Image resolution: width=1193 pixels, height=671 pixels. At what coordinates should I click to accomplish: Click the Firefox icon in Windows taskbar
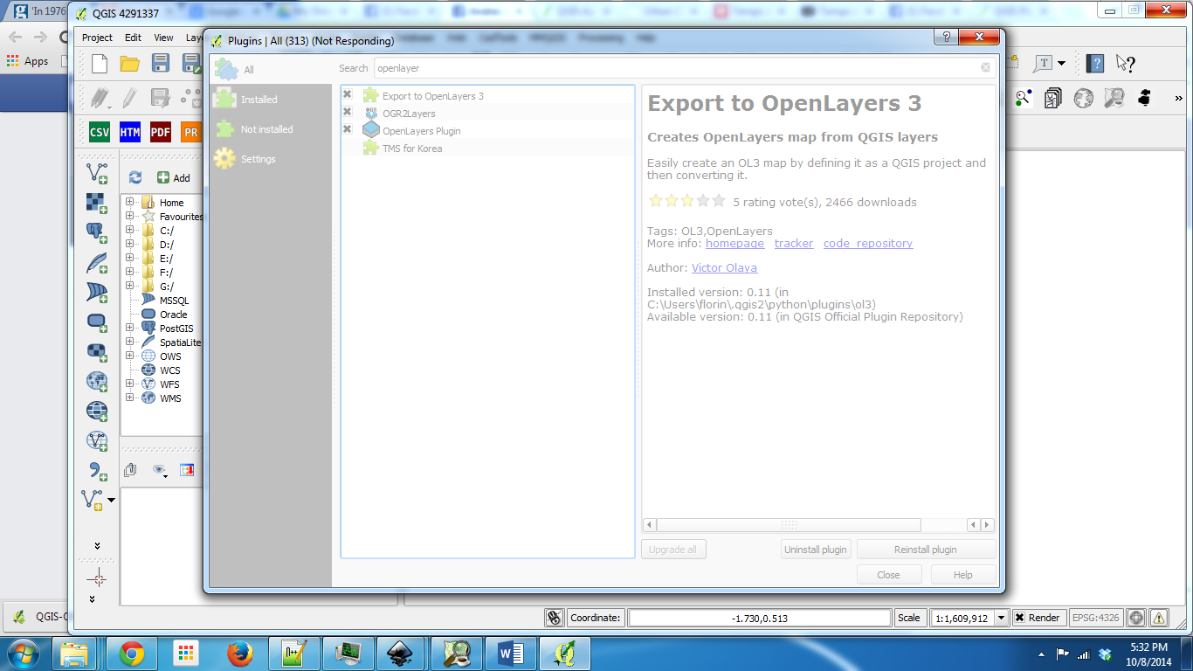pos(239,654)
